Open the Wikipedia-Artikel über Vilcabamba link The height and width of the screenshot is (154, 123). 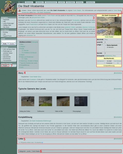31,142
